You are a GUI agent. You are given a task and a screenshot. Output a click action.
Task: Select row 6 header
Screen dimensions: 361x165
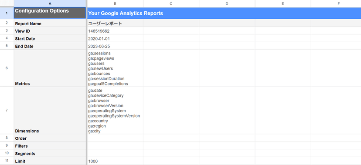point(7,68)
